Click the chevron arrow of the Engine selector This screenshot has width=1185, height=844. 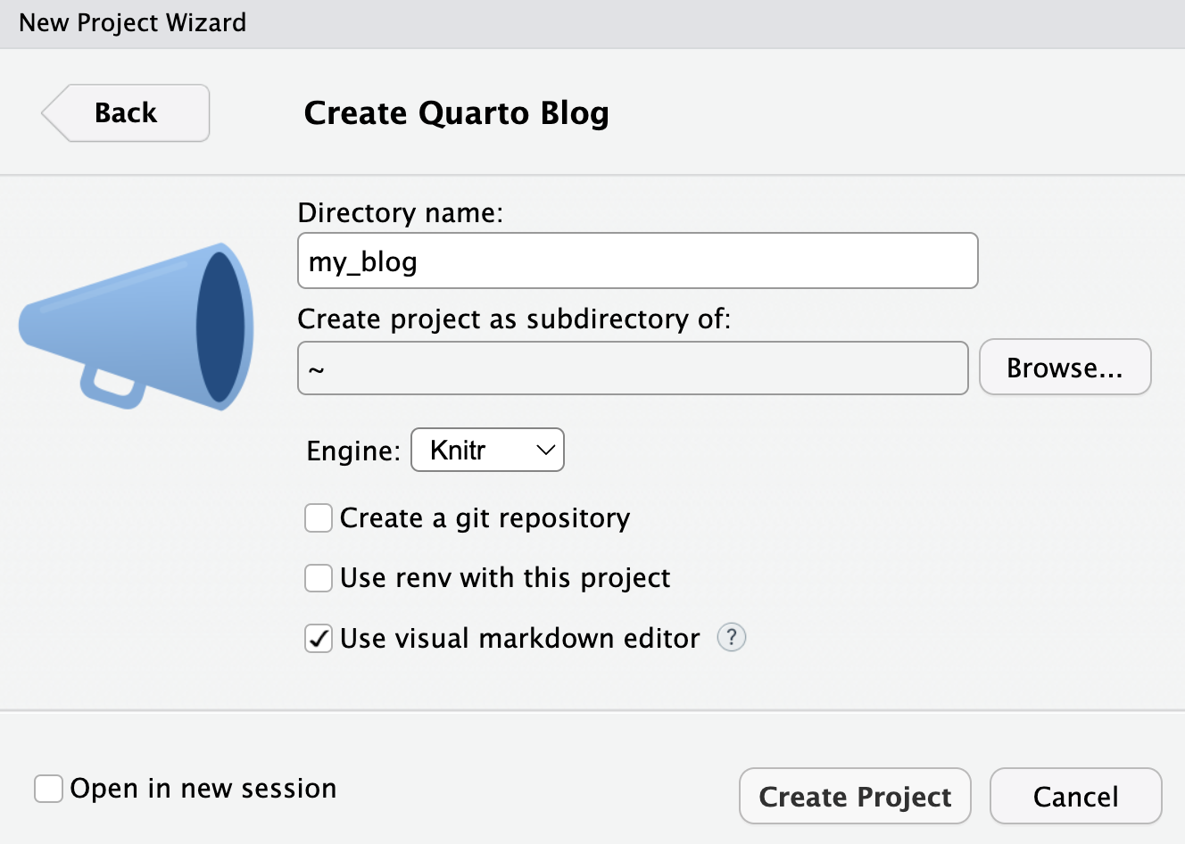[545, 451]
